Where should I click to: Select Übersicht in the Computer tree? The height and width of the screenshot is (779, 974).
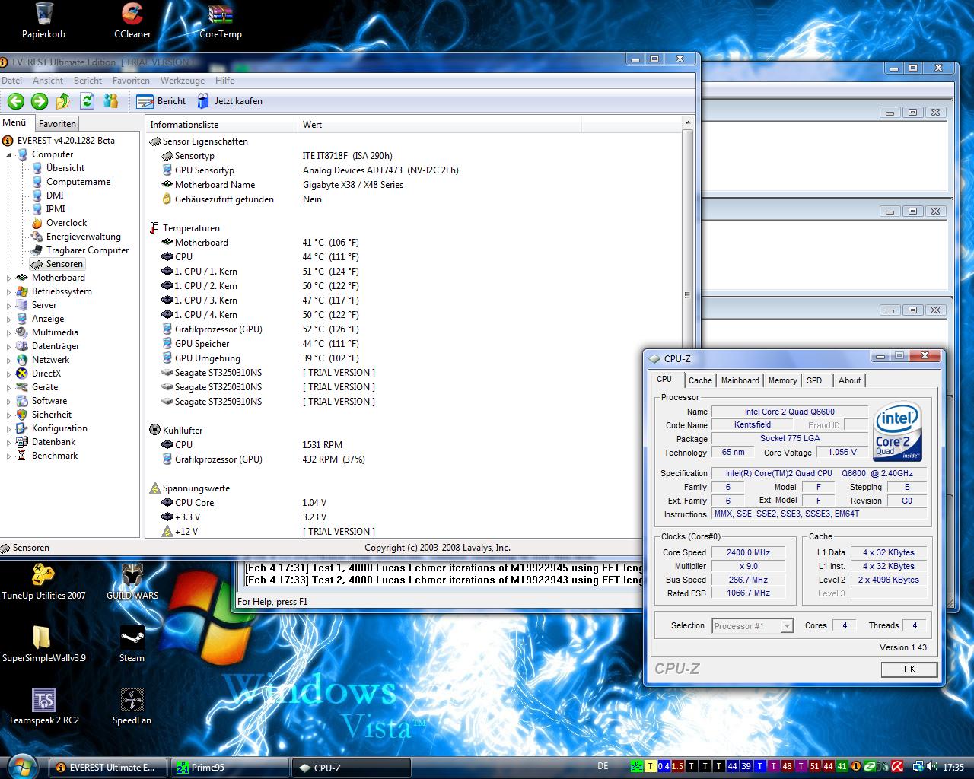tap(65, 168)
